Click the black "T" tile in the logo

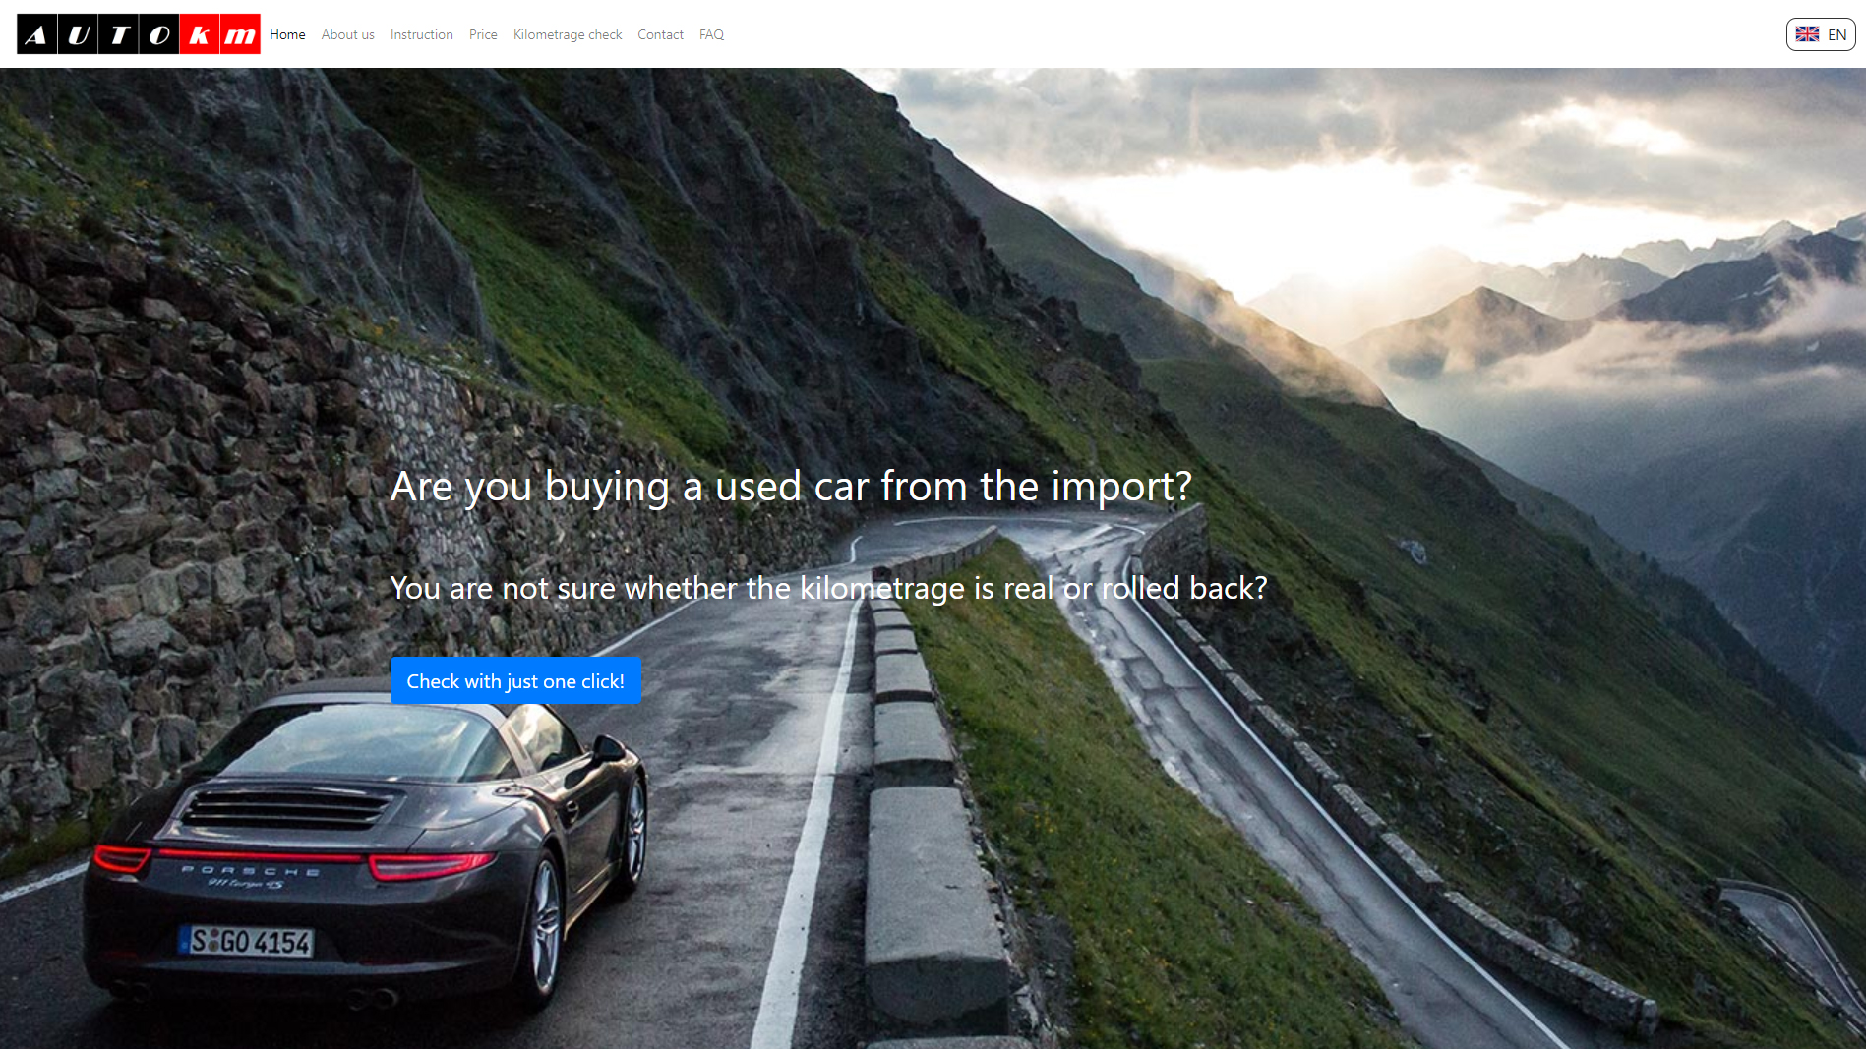[x=118, y=34]
